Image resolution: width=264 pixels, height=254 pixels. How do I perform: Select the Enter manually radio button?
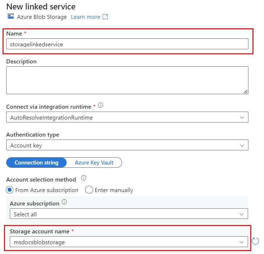(89, 190)
